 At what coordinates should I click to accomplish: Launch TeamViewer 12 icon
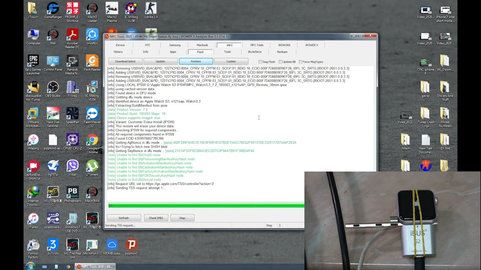click(x=92, y=118)
